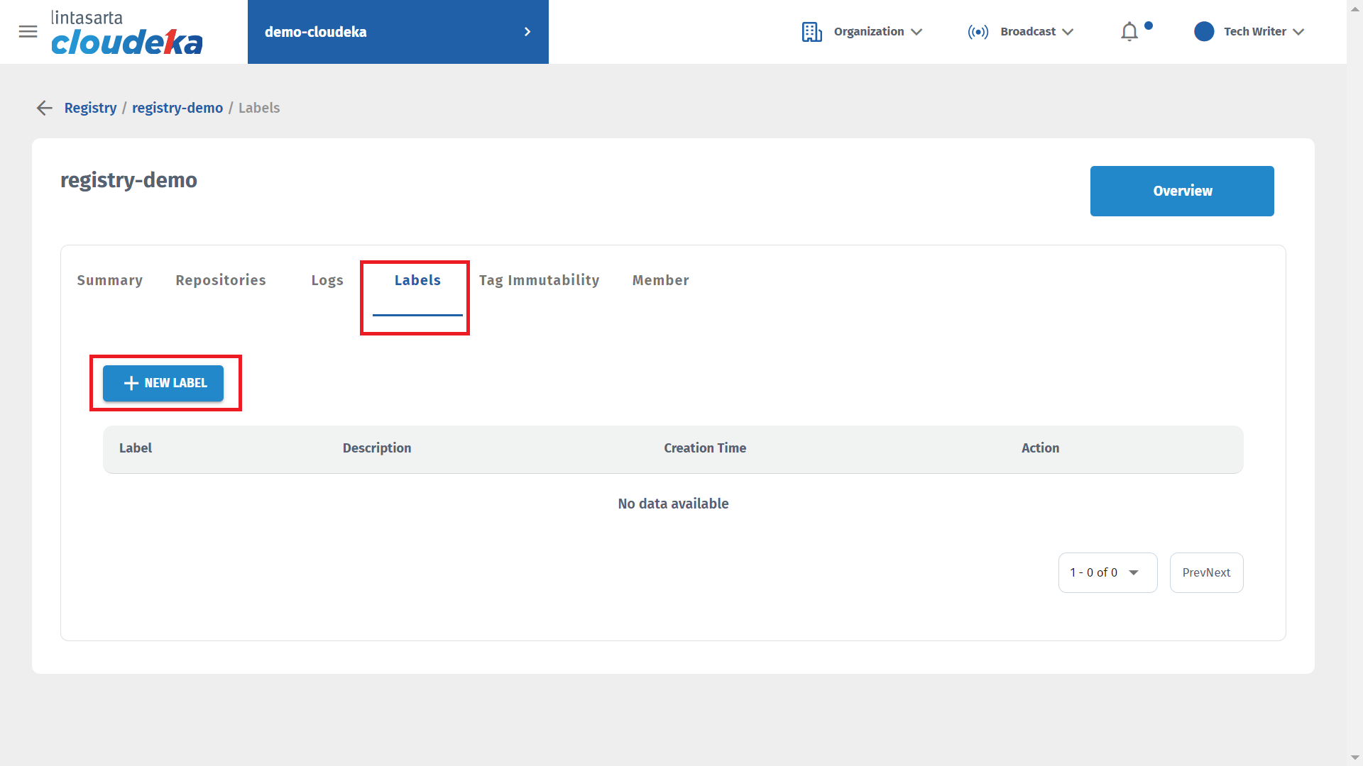Switch to the Repositories tab
The height and width of the screenshot is (766, 1363).
221,280
